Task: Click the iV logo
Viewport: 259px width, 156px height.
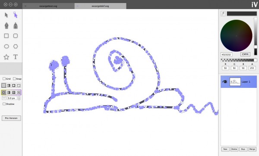Action: click(x=254, y=4)
